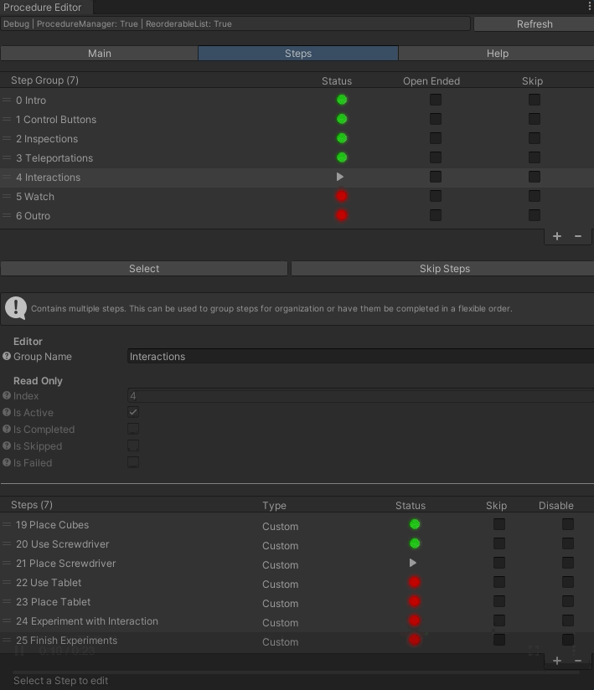Toggle Skip checkbox for Inspections group
Viewport: 594px width, 690px height.
click(534, 138)
